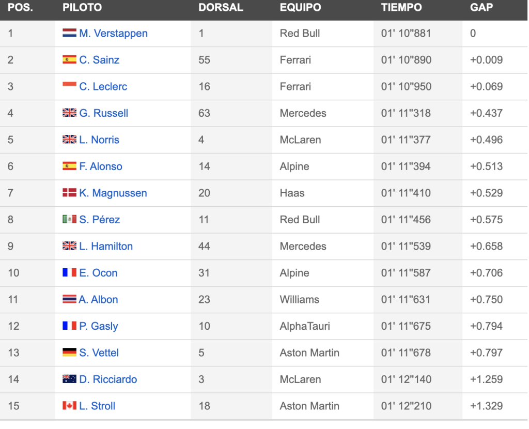
Task: Click the PILOTO column header
Action: coord(82,7)
